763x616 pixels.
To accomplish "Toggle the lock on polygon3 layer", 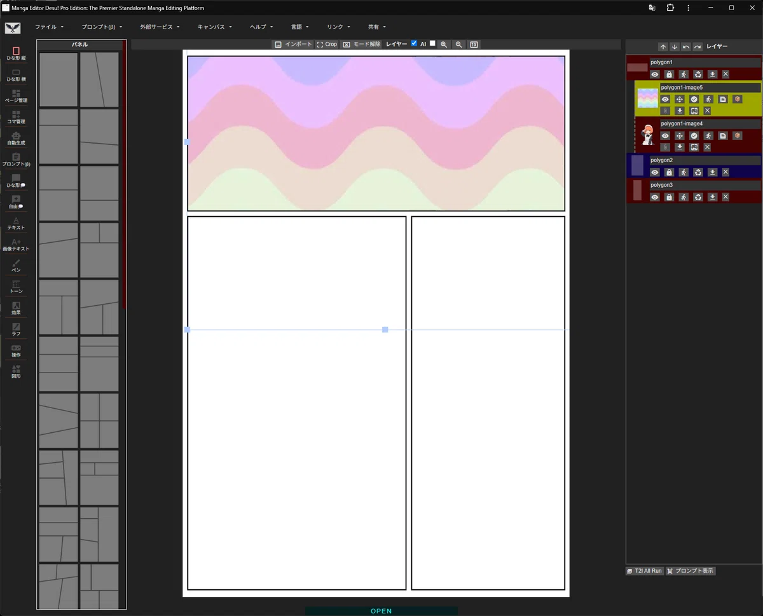I will click(x=669, y=197).
